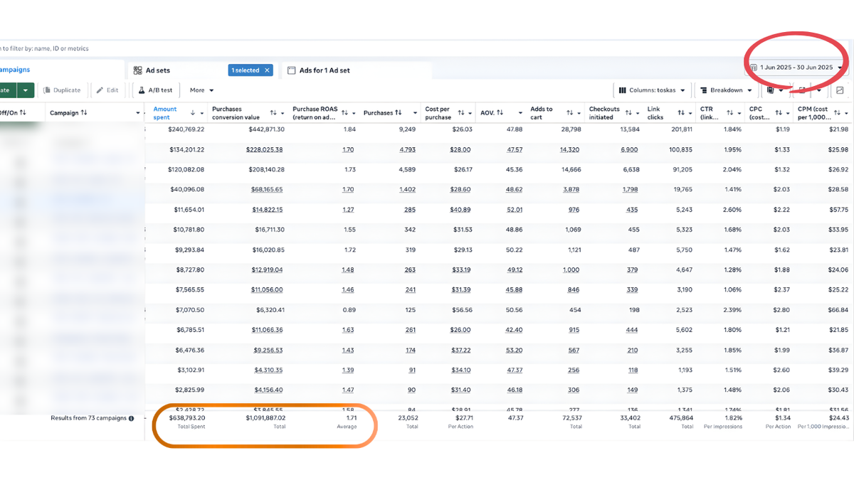Click the $228,025.38 conversion value link
The width and height of the screenshot is (854, 480).
[x=264, y=150]
